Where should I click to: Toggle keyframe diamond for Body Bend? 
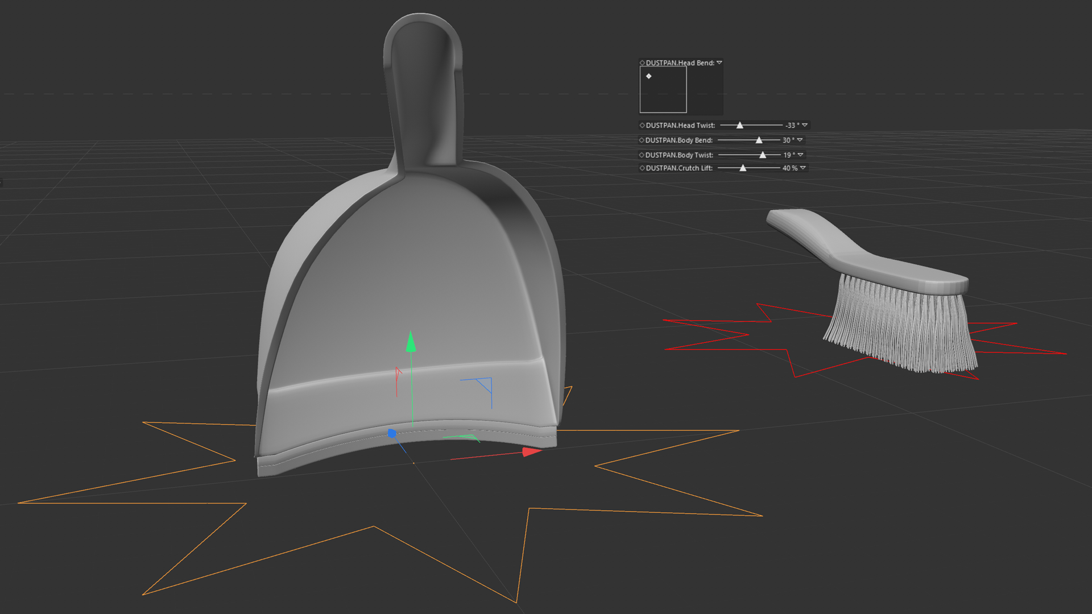pyautogui.click(x=642, y=140)
